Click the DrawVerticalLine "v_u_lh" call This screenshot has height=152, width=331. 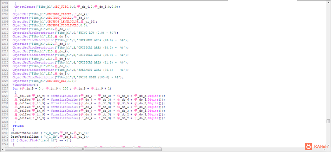tap(50, 133)
